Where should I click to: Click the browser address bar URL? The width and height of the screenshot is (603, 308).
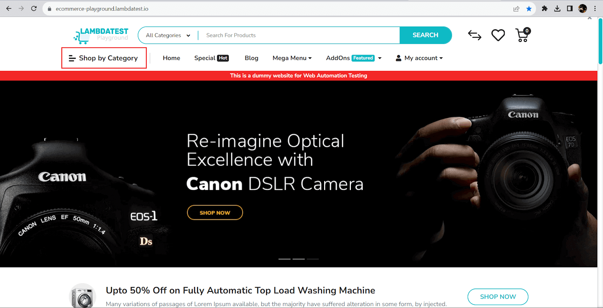coord(102,9)
